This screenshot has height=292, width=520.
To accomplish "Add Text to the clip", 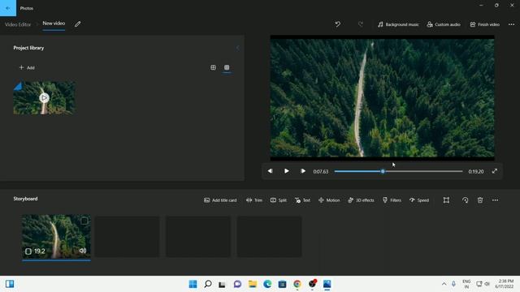I will pyautogui.click(x=302, y=200).
